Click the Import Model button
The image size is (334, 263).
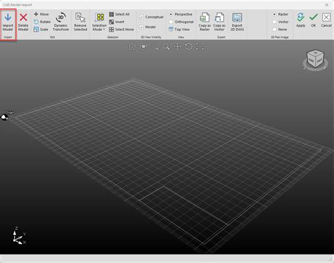(8, 22)
